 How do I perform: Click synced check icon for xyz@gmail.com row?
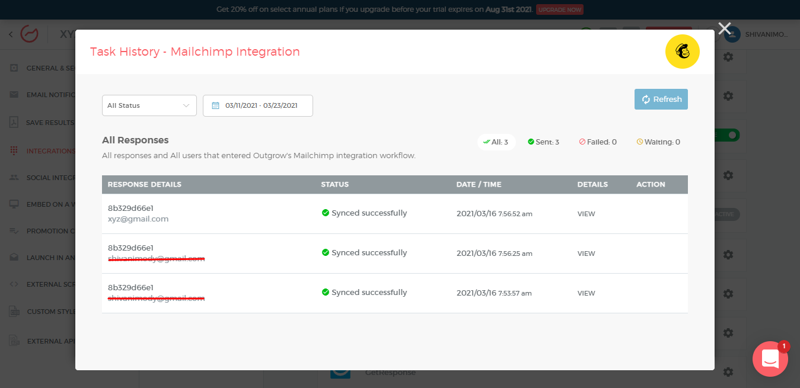pos(325,213)
